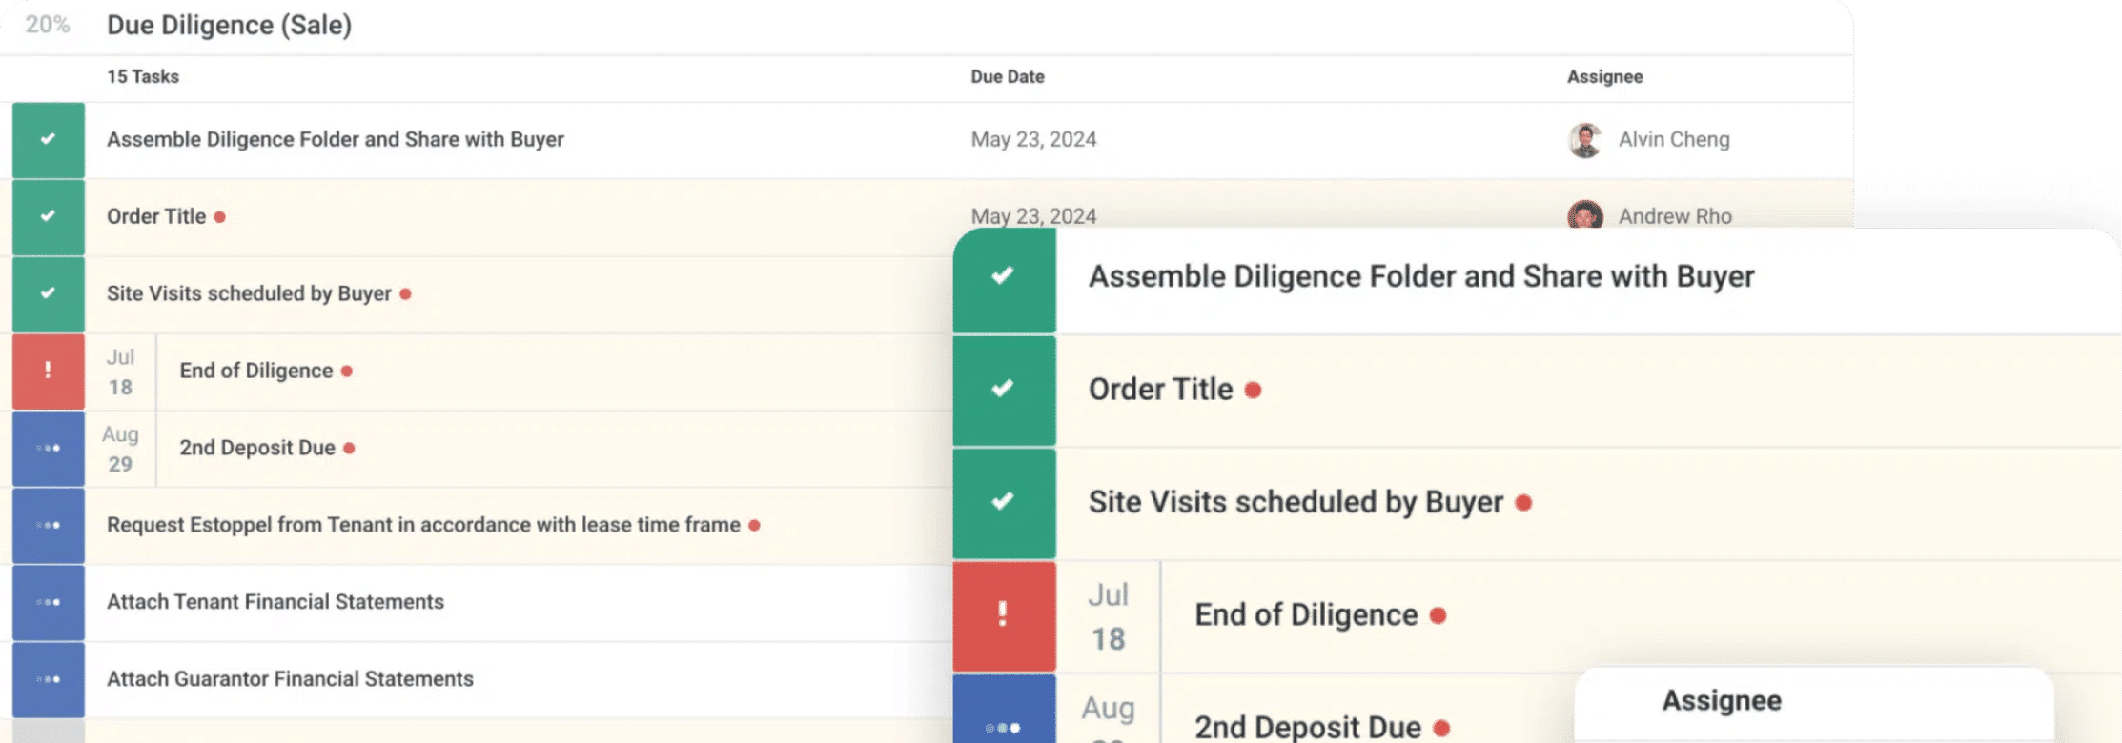Sort by the Due Date column header
Screen dimensions: 2122x743
(x=1008, y=77)
